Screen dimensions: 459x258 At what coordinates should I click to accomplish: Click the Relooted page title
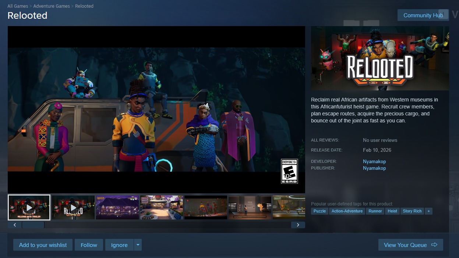click(28, 15)
